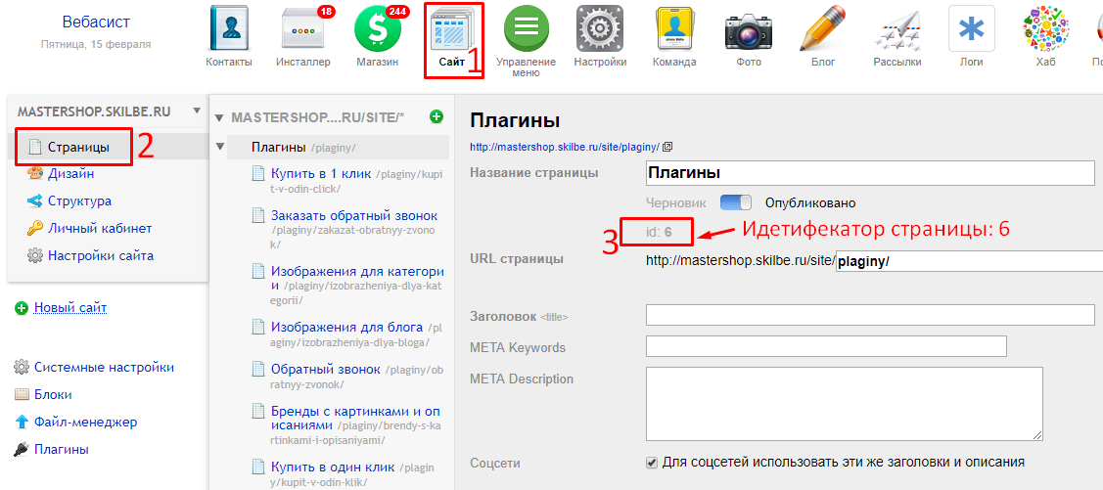Click the page icon beside Обратный звонок
The width and height of the screenshot is (1103, 490).
257,369
